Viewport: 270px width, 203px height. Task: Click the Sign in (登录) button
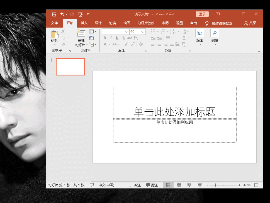(x=202, y=14)
